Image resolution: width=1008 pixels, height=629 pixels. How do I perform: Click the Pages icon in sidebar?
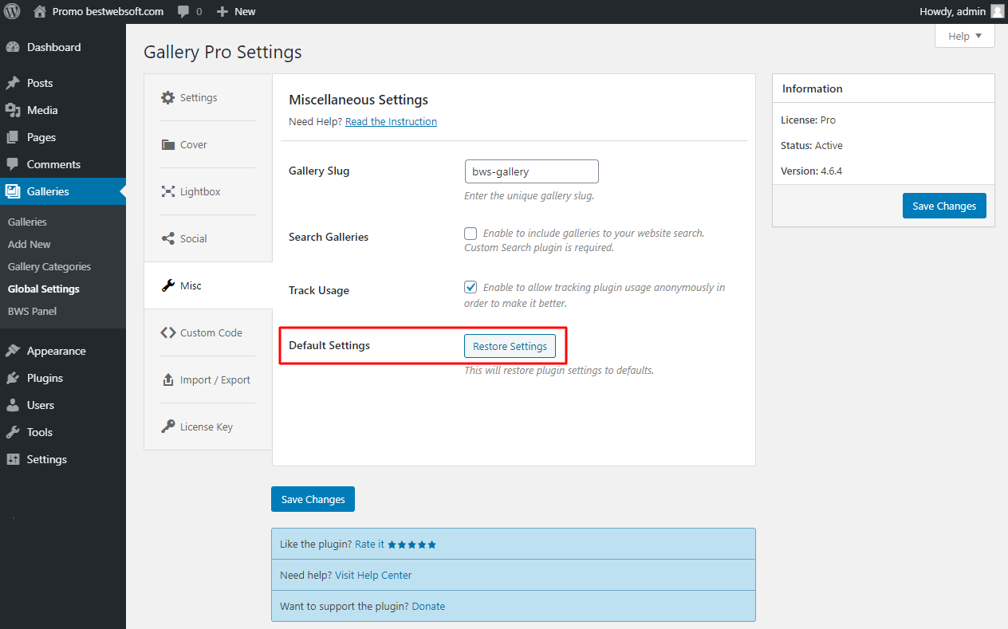[x=13, y=137]
